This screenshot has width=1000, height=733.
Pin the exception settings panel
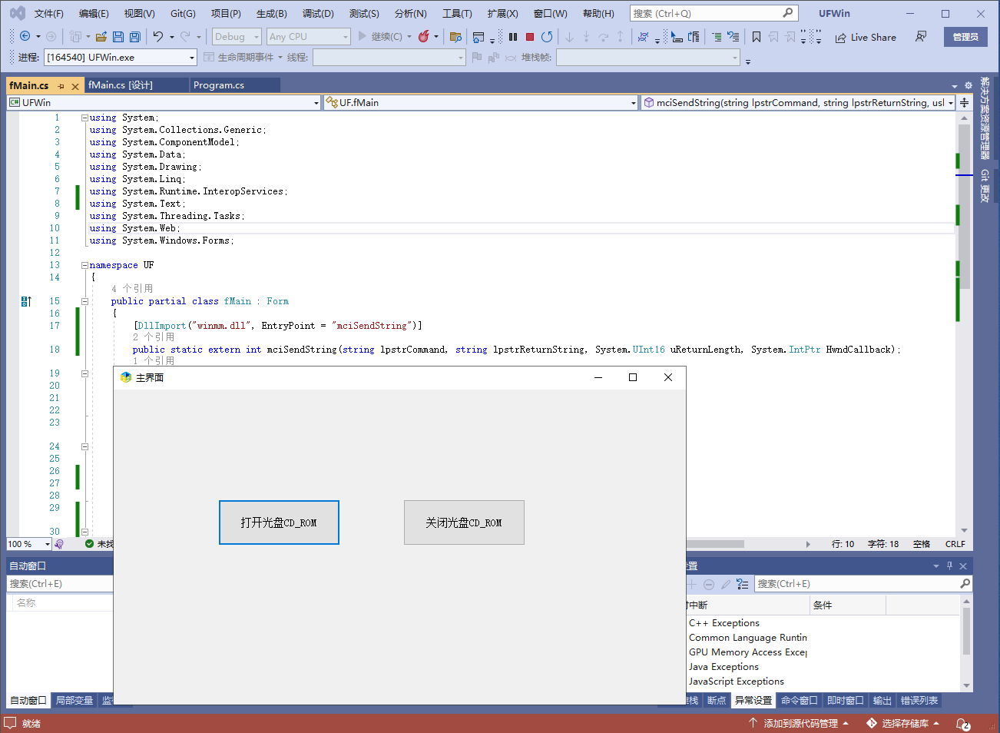coord(949,566)
